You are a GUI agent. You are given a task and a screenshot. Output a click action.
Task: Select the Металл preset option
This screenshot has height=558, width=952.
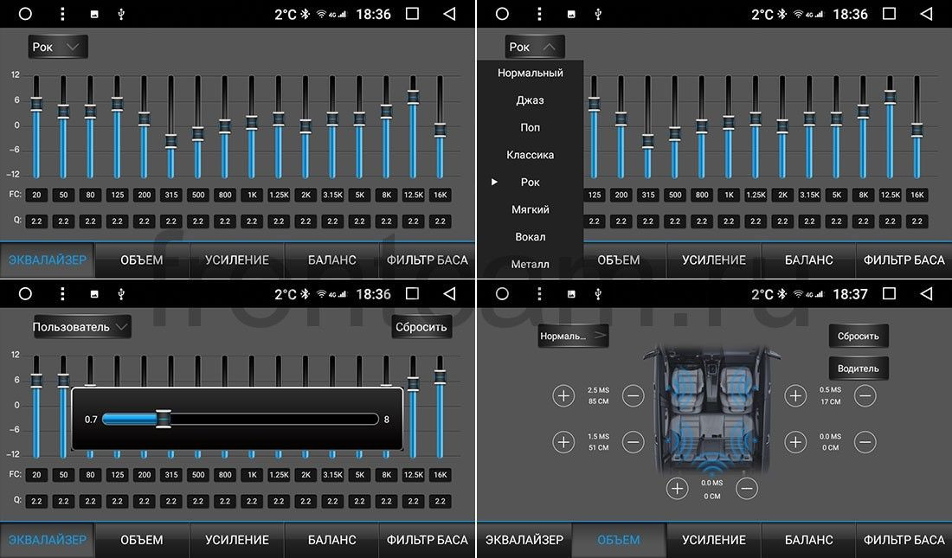pos(530,264)
